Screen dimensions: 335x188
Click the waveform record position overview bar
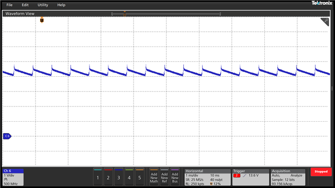166,14
